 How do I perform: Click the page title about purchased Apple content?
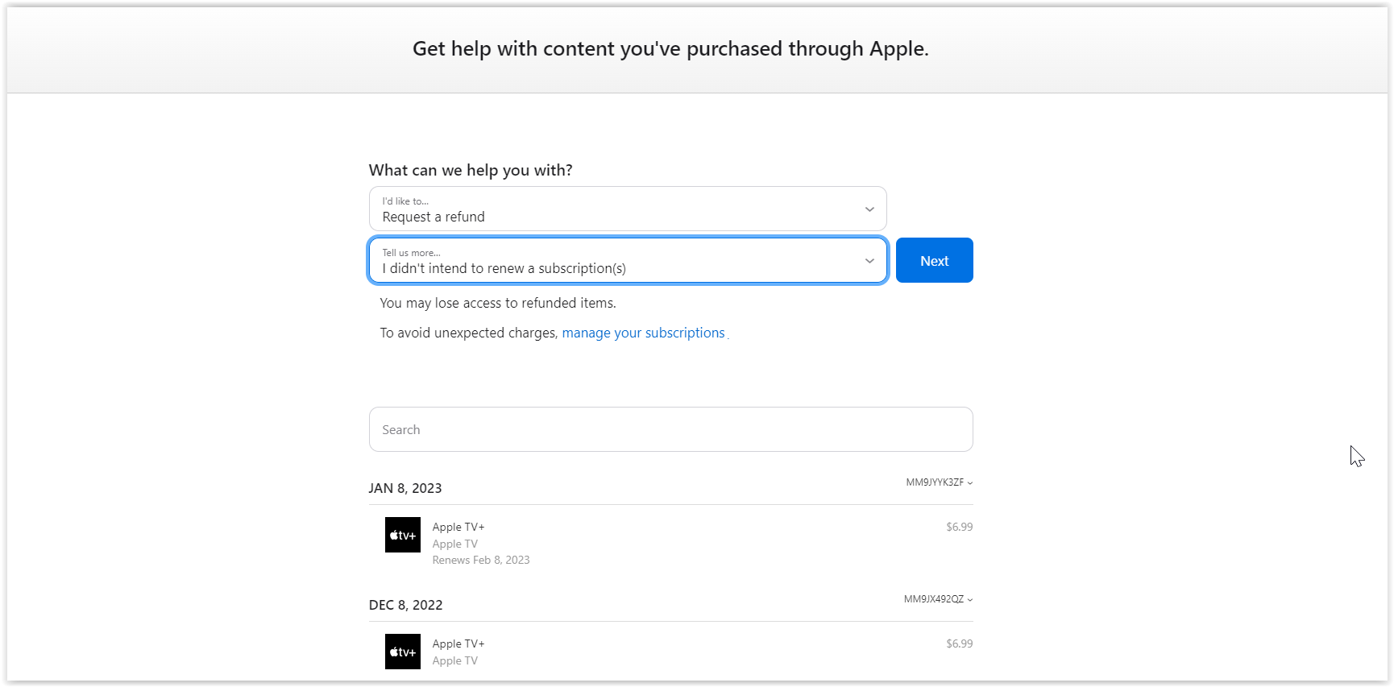click(670, 48)
